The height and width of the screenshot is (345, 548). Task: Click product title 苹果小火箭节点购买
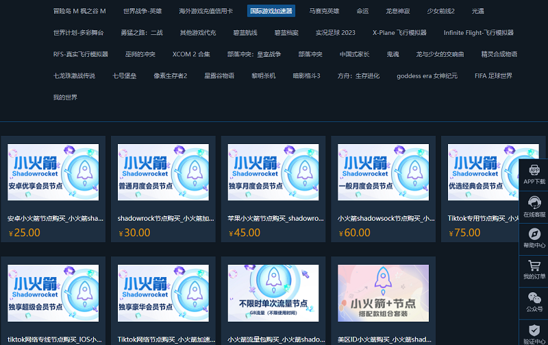276,218
